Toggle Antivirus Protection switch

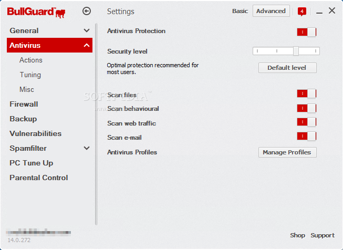(306, 32)
